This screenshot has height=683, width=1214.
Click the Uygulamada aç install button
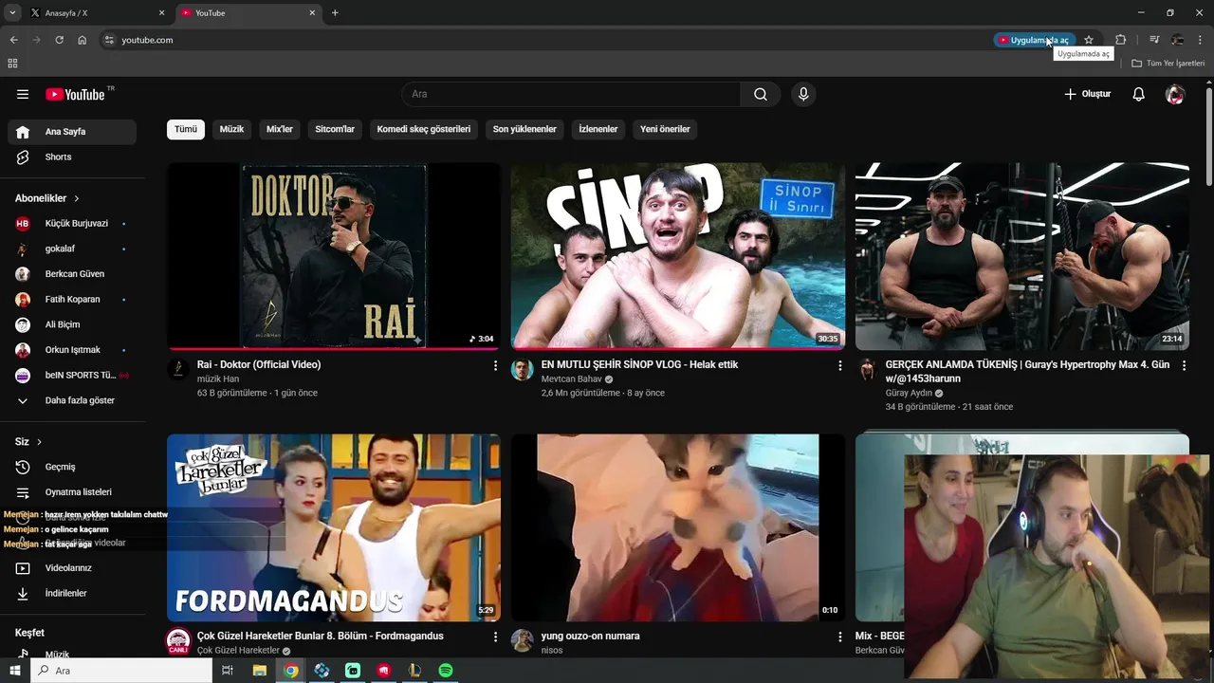click(1034, 40)
